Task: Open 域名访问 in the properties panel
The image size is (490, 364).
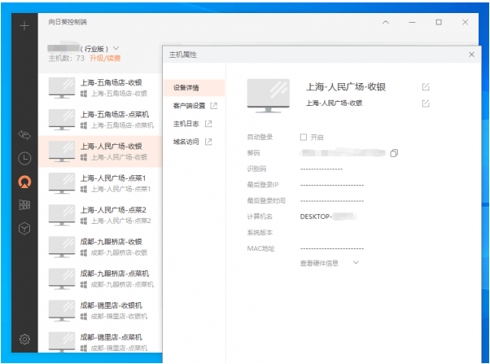Action: click(192, 143)
